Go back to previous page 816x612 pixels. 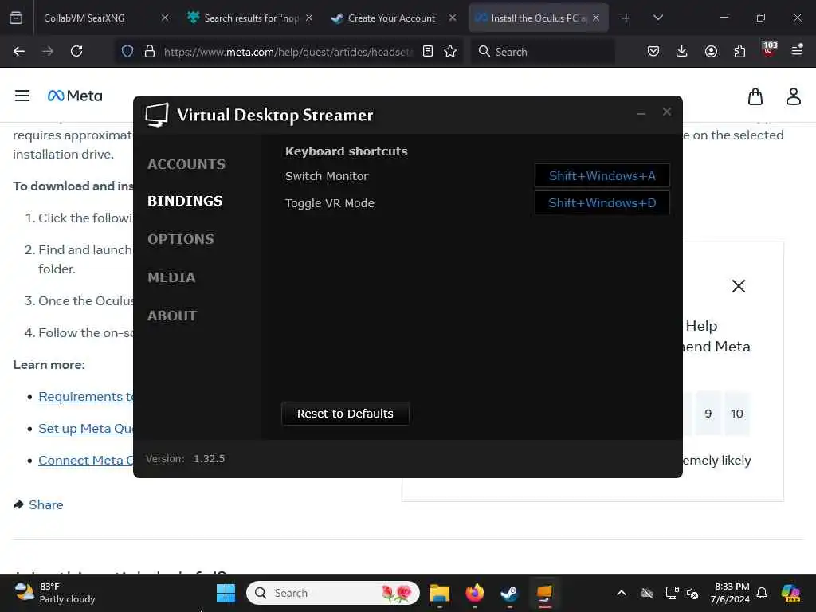(19, 51)
